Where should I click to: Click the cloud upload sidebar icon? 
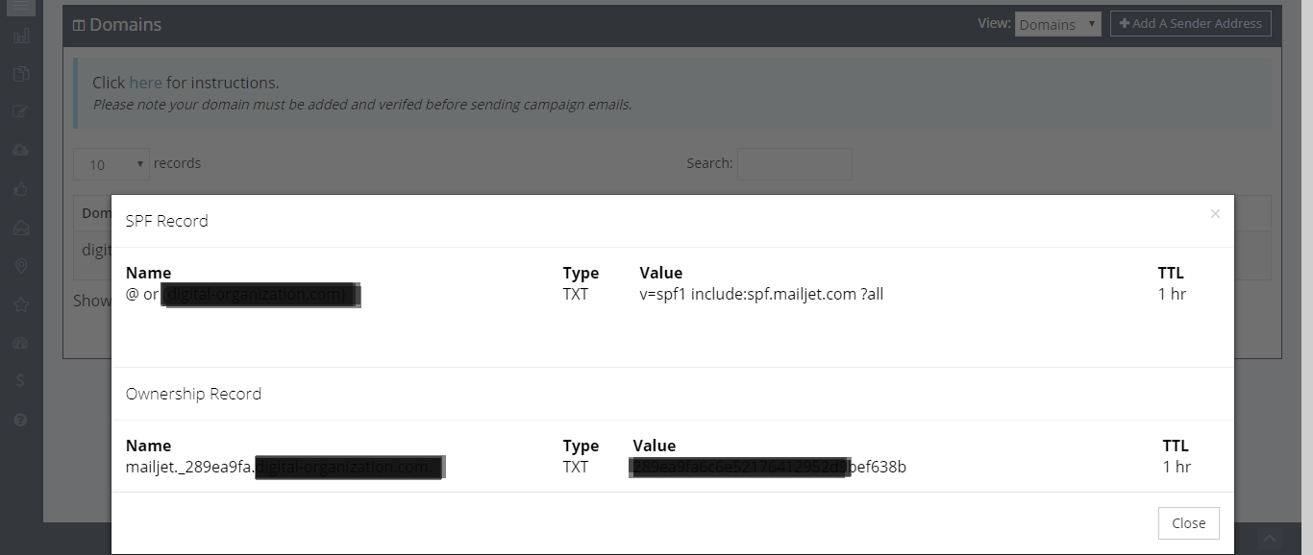tap(21, 150)
